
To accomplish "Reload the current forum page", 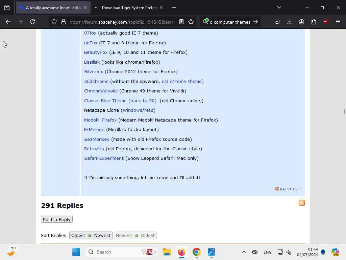I will (32, 22).
